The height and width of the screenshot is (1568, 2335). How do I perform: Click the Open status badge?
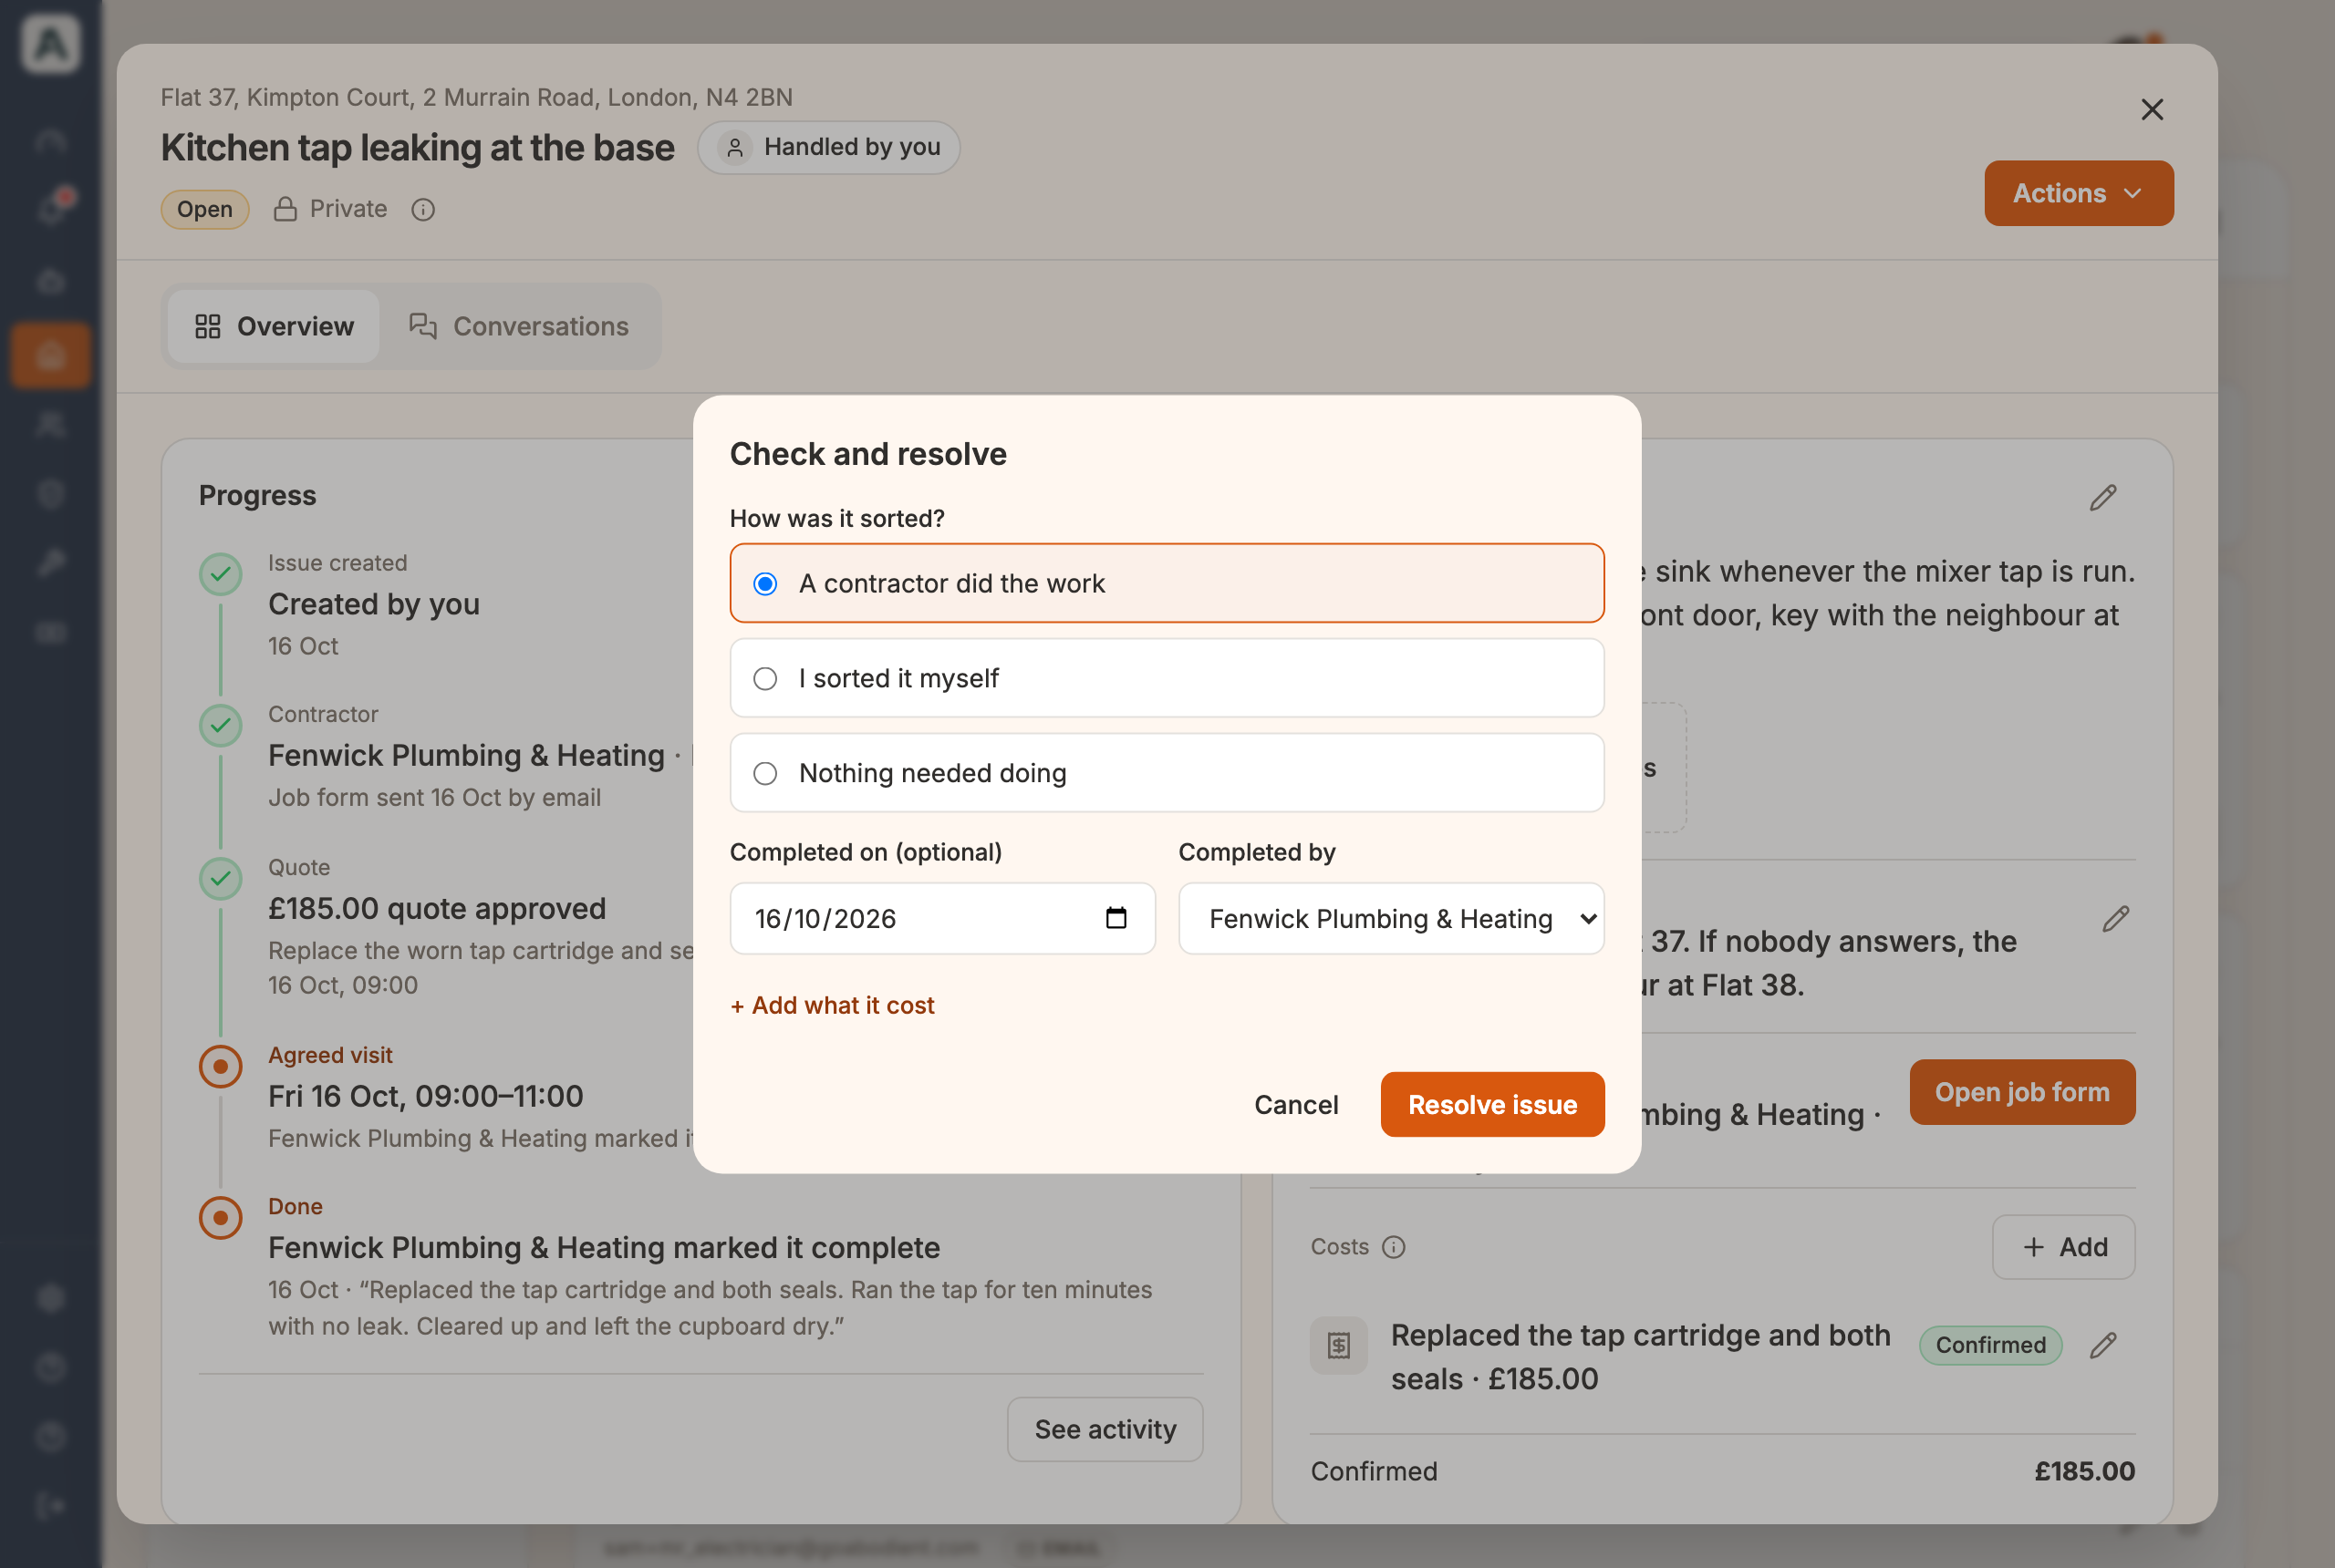pos(204,209)
